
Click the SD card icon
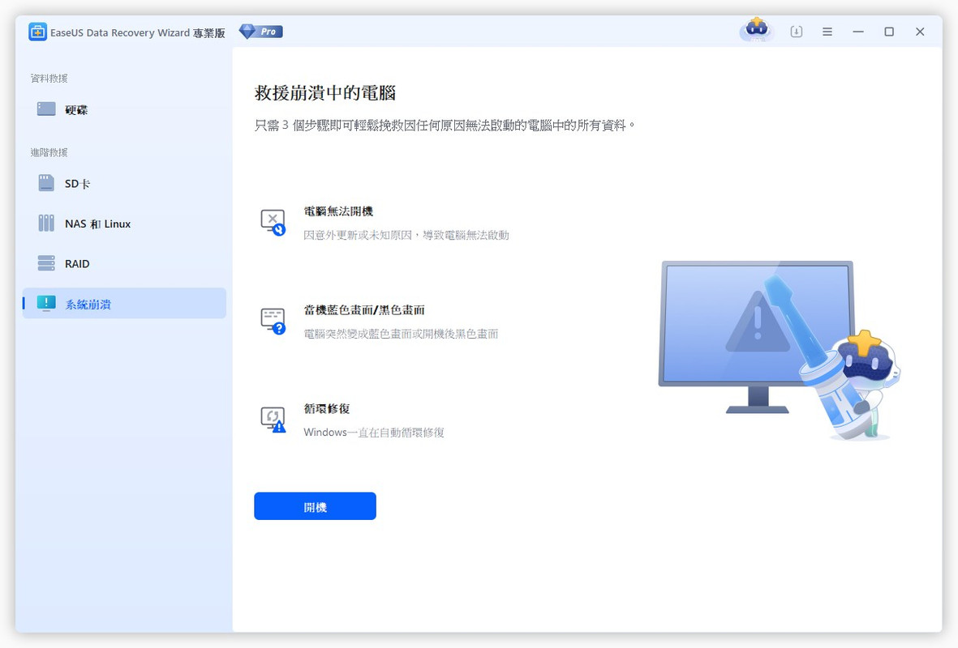click(46, 183)
